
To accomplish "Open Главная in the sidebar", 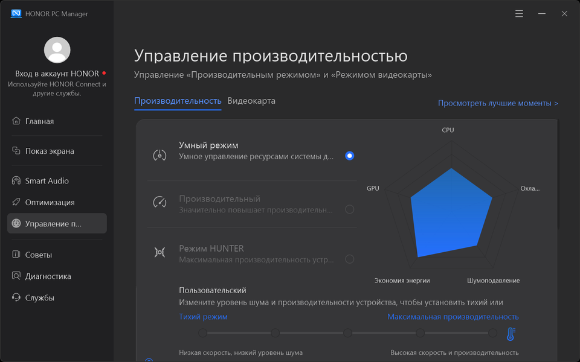I will (57, 121).
